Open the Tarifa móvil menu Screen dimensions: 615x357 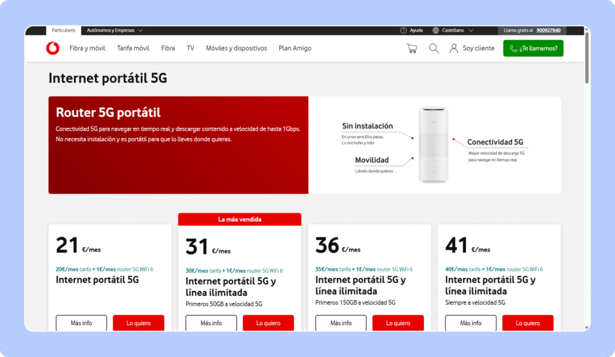click(133, 49)
